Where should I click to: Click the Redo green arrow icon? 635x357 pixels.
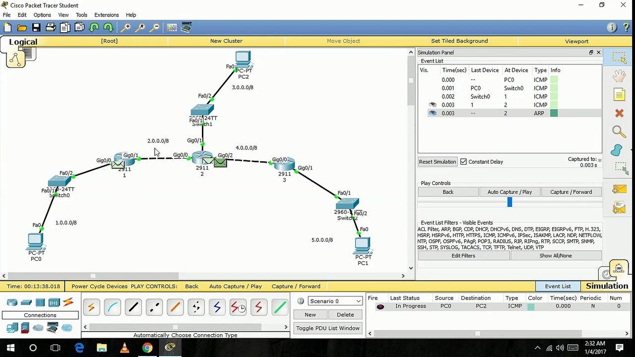point(108,28)
